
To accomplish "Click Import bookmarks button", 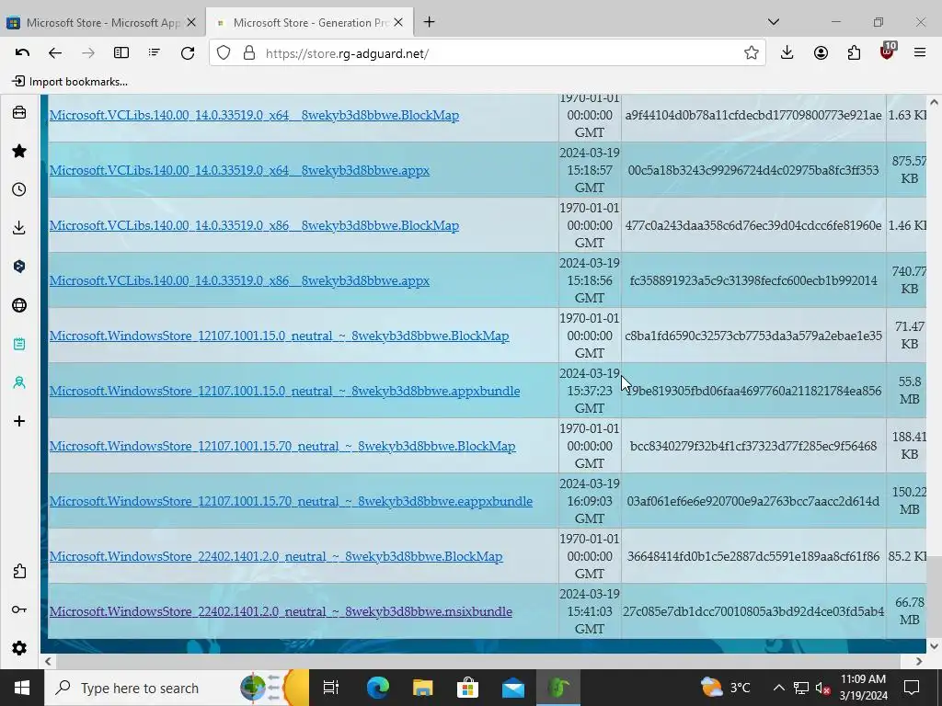I will pyautogui.click(x=70, y=82).
